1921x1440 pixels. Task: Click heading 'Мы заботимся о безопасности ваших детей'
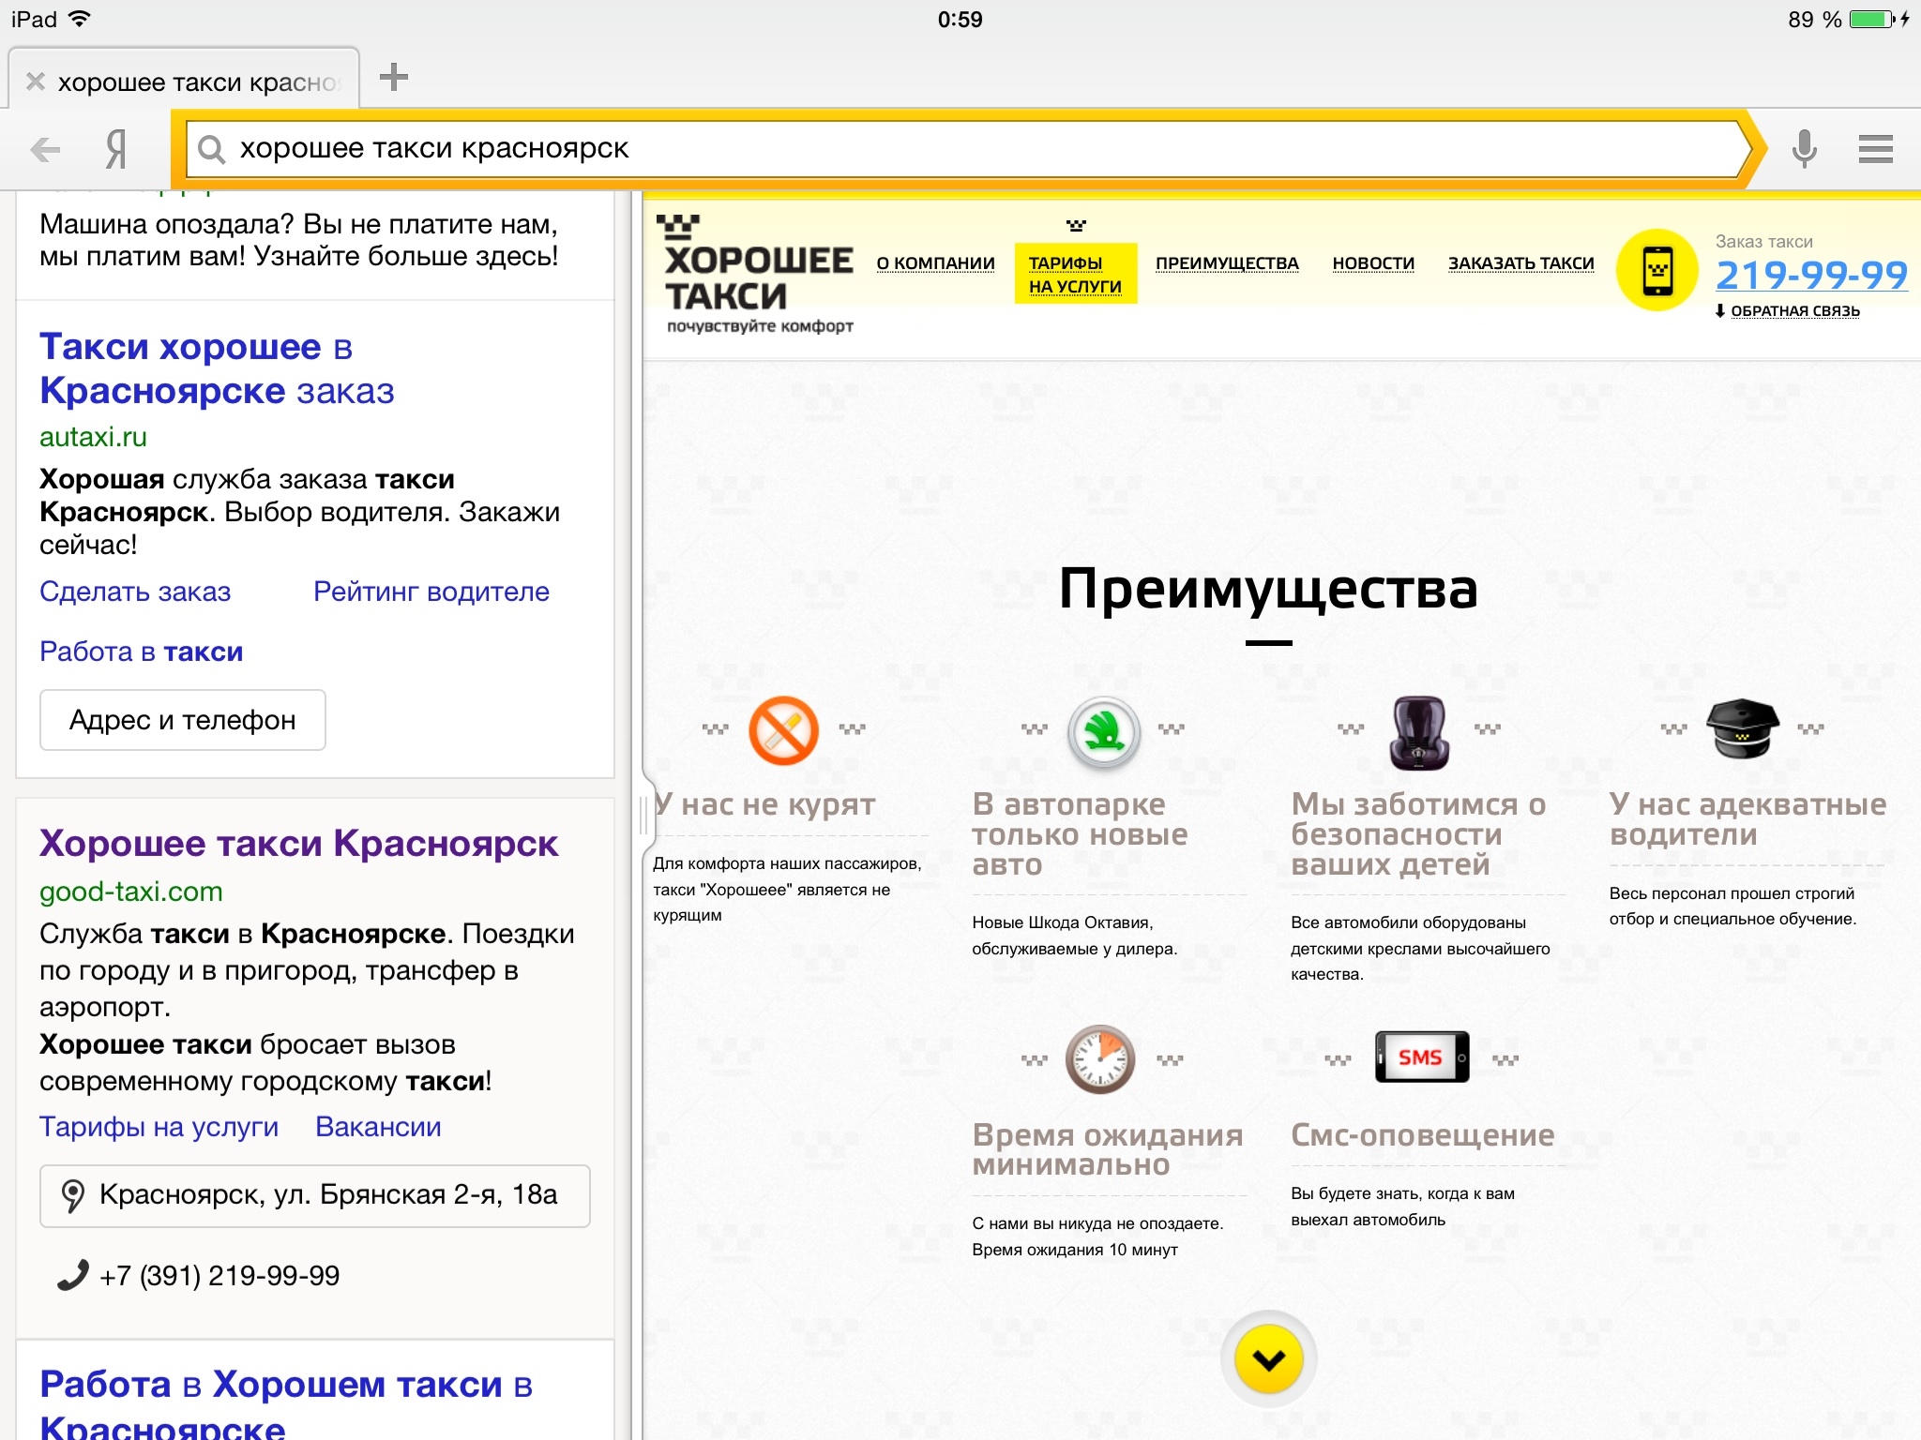tap(1418, 834)
